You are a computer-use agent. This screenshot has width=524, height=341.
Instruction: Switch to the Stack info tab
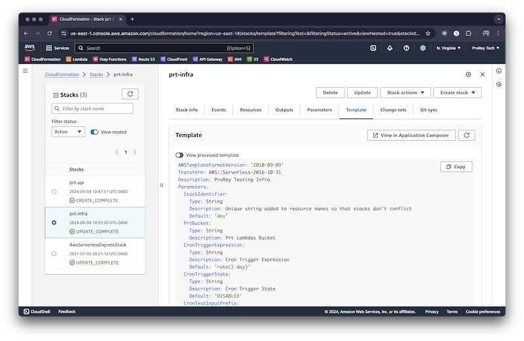click(187, 110)
